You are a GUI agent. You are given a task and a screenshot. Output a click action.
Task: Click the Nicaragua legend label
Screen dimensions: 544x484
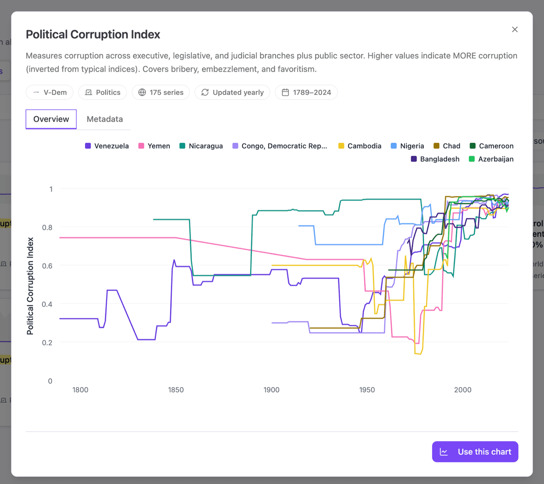click(x=206, y=146)
